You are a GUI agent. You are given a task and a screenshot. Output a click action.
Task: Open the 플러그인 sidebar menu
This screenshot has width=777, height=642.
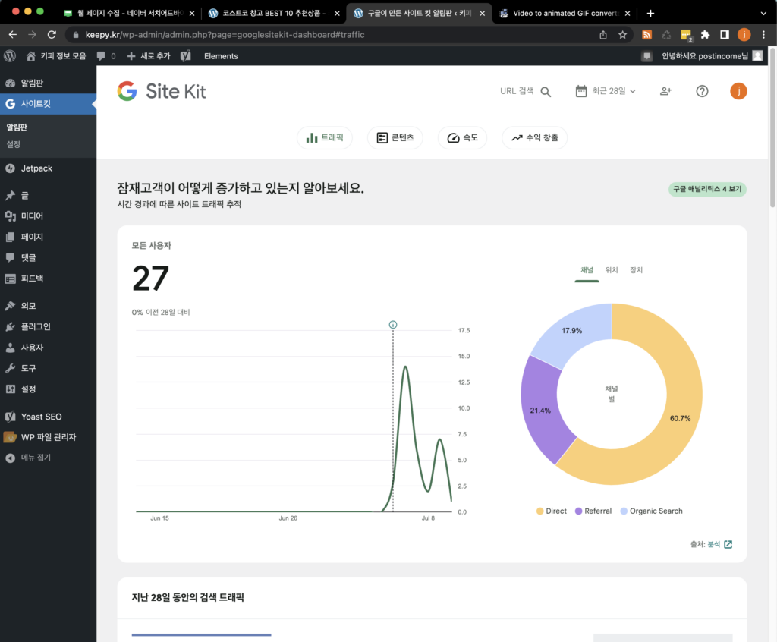[48, 327]
